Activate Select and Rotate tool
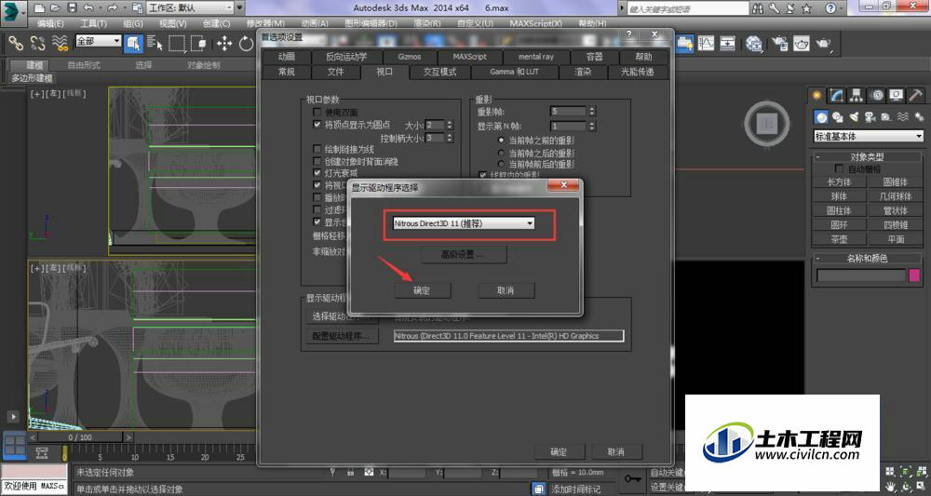The height and width of the screenshot is (496, 931). (246, 44)
